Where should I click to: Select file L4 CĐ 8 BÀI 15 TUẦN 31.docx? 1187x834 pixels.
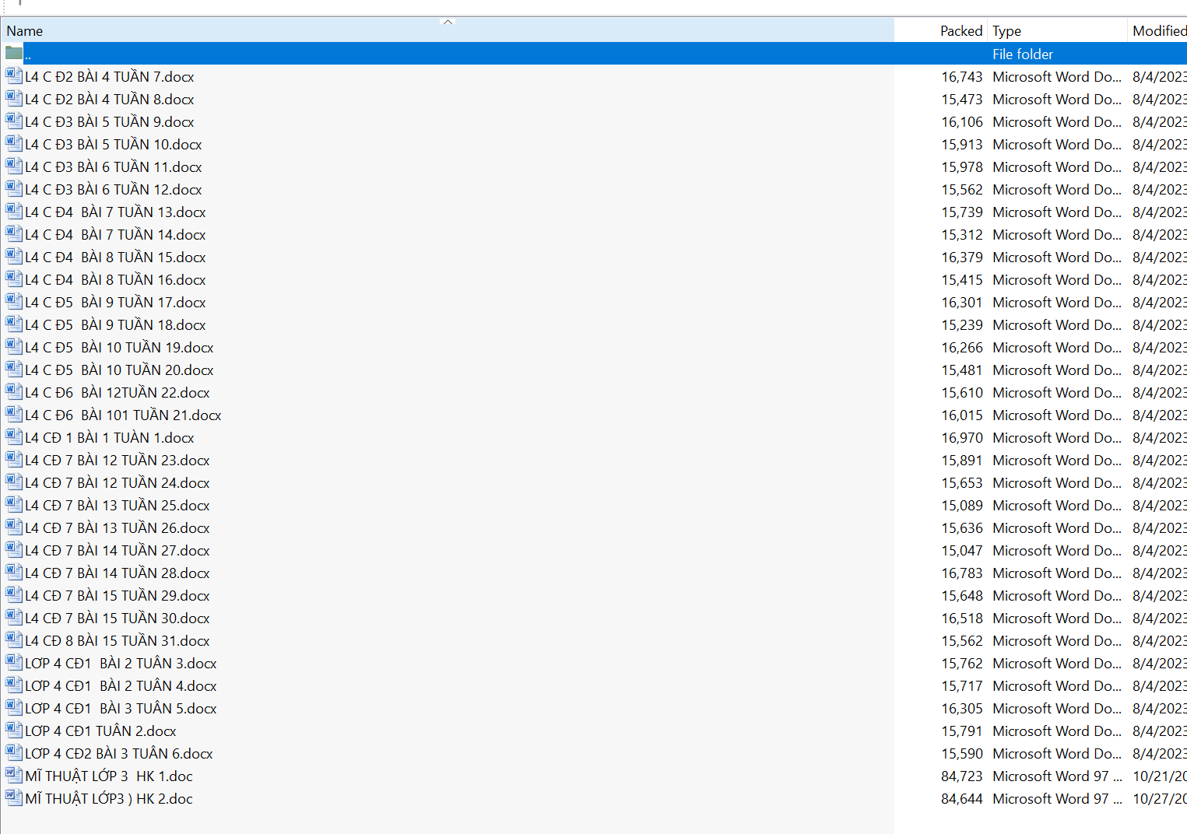pos(118,641)
